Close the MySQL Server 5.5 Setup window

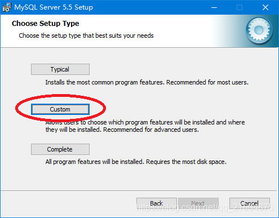point(265,7)
